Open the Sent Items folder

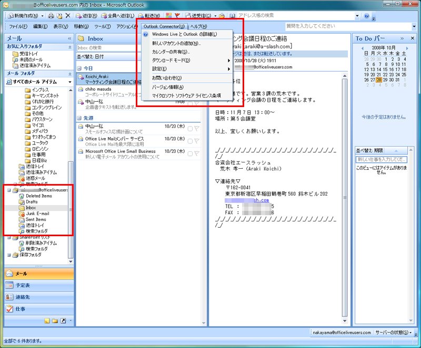(36, 219)
